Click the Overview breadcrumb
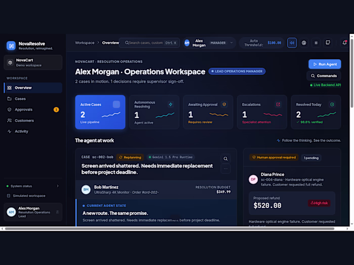This screenshot has height=265, width=354. coord(110,42)
